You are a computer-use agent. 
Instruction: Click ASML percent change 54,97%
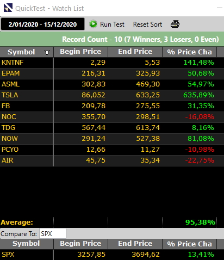click(201, 84)
